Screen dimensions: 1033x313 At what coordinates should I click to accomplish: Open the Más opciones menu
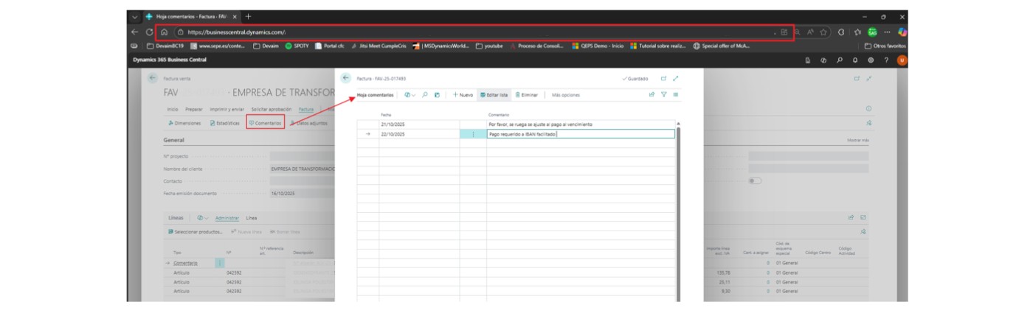point(565,95)
